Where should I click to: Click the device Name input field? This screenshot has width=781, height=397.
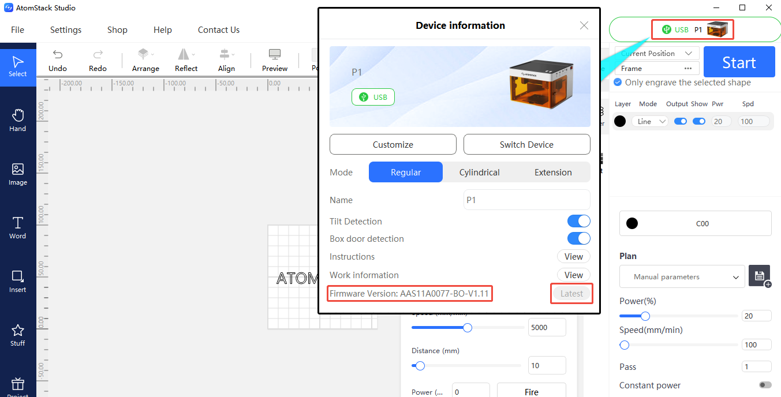[527, 200]
